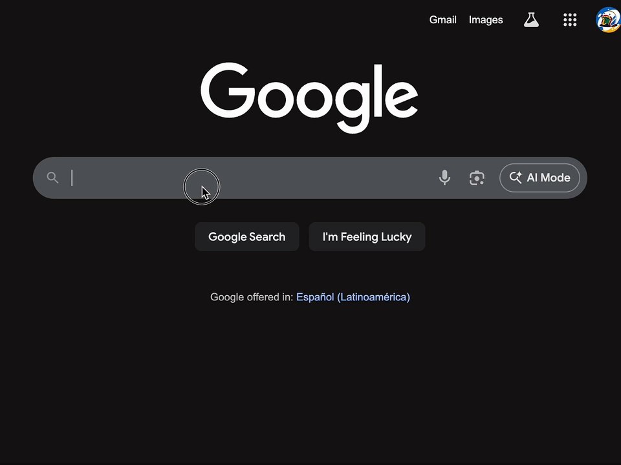Click the Google logo
The image size is (621, 465).
(x=309, y=98)
